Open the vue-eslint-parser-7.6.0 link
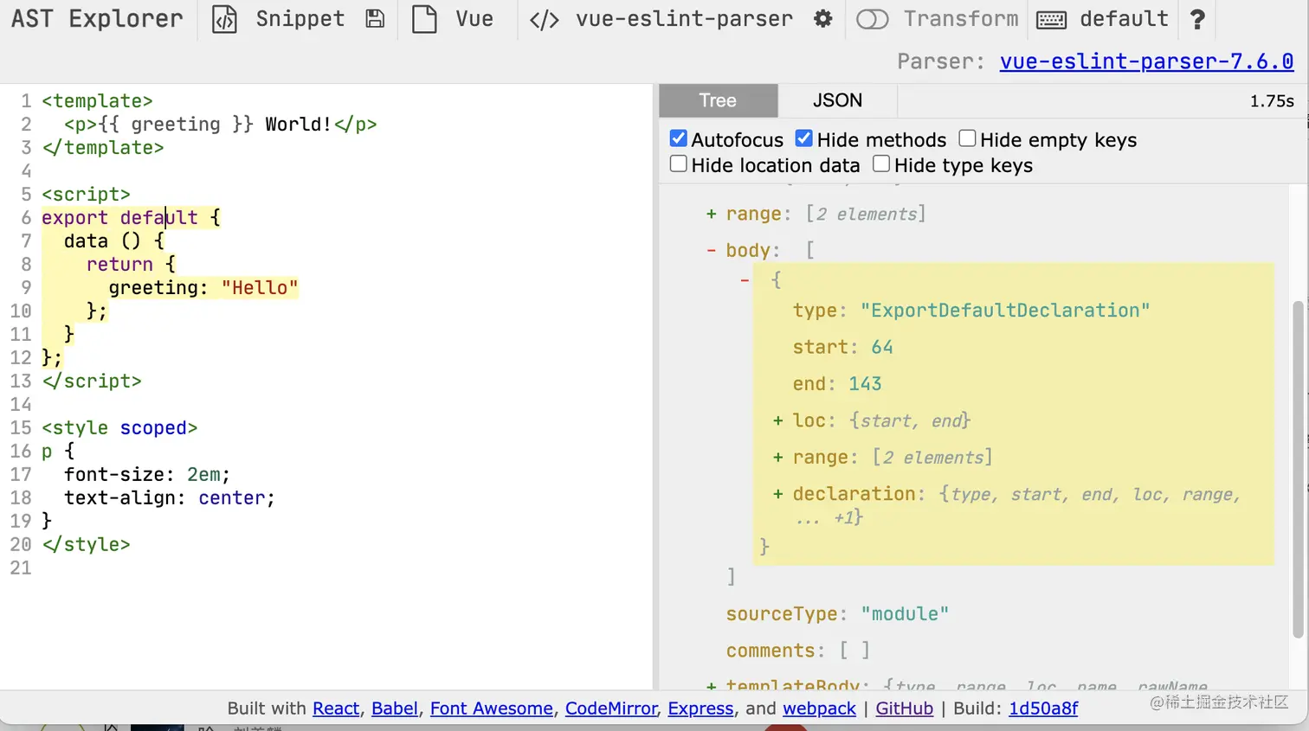1309x731 pixels. click(1146, 61)
